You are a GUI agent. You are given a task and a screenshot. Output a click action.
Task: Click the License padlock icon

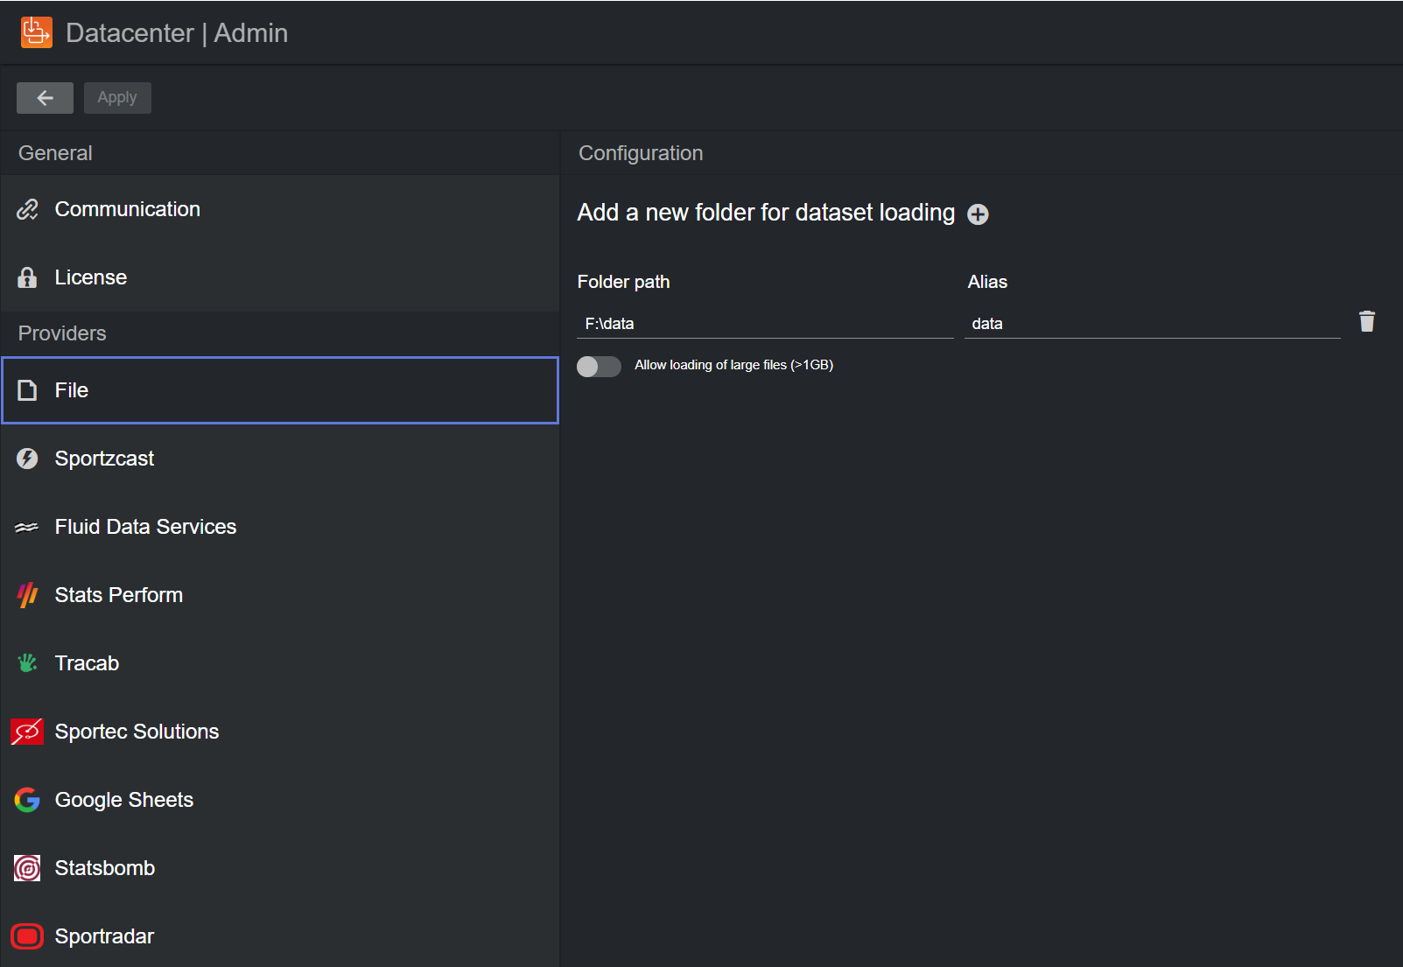click(27, 277)
